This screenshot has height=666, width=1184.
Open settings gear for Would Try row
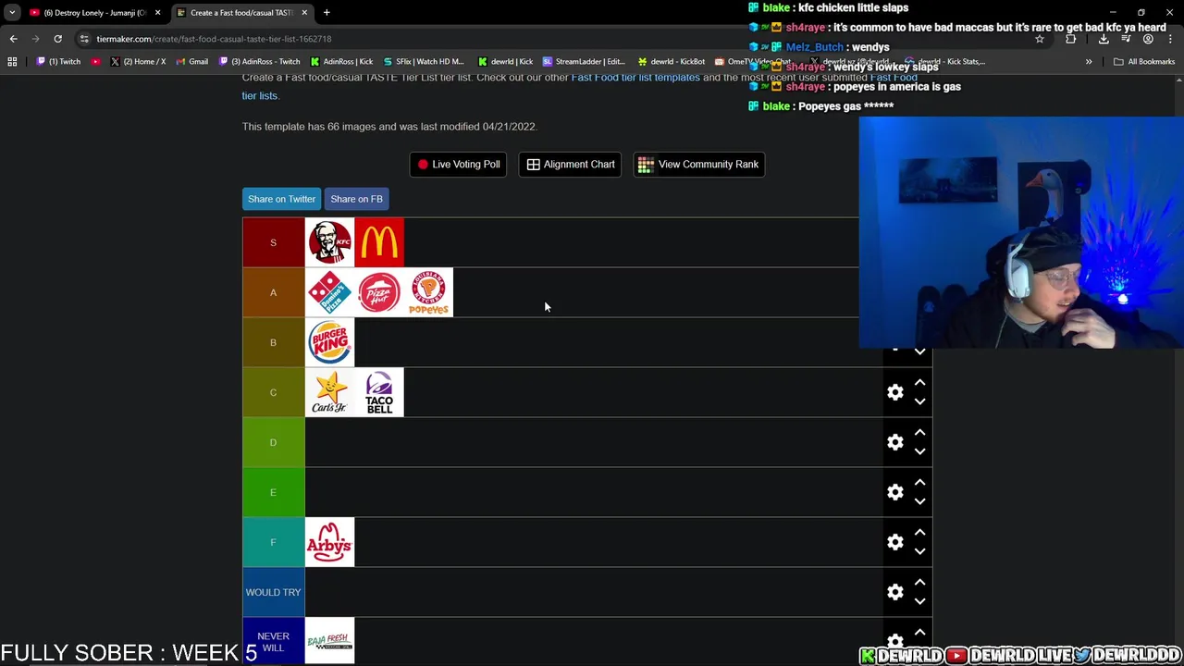[894, 592]
